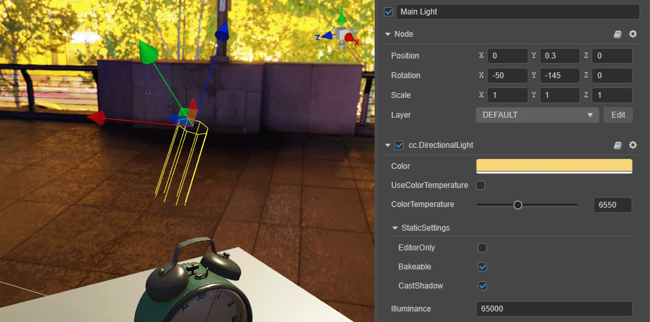This screenshot has height=322, width=650.
Task: Open cc.DirectionalLight help documentation icon
Action: 618,145
